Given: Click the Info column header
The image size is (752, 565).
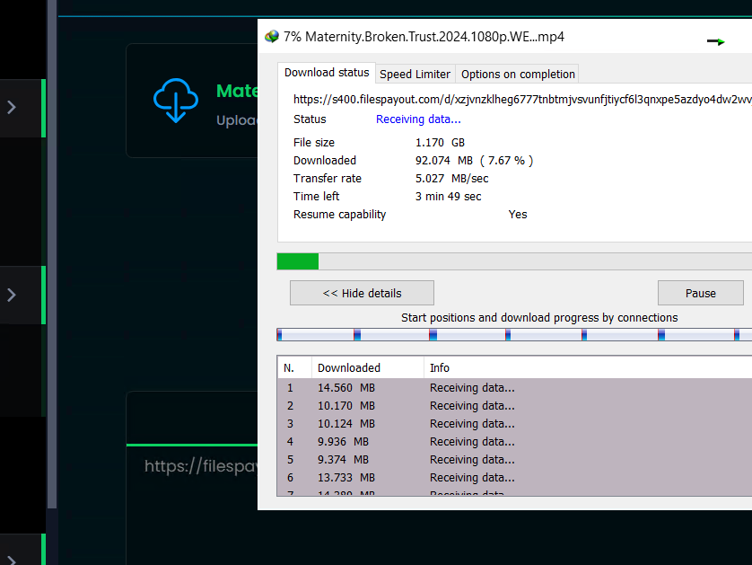Looking at the screenshot, I should tap(440, 367).
